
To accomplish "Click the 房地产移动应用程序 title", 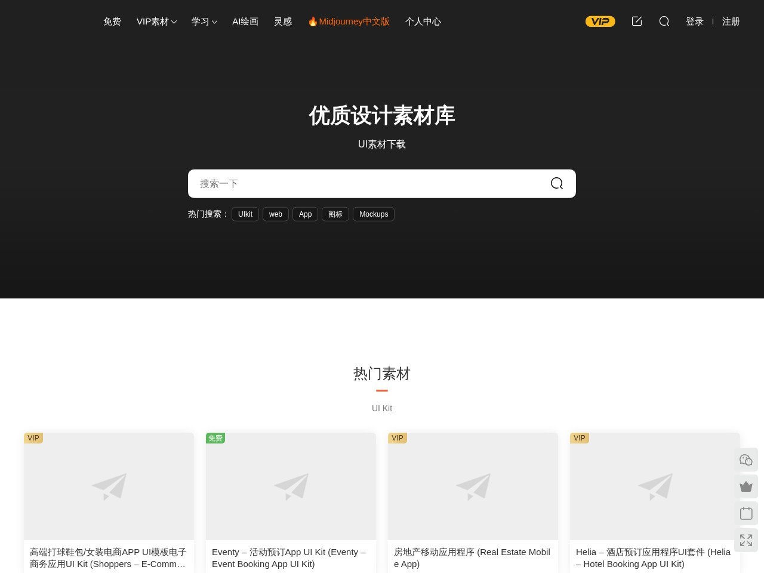I will click(473, 558).
